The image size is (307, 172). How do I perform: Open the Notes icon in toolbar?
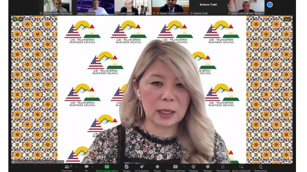pos(260,167)
